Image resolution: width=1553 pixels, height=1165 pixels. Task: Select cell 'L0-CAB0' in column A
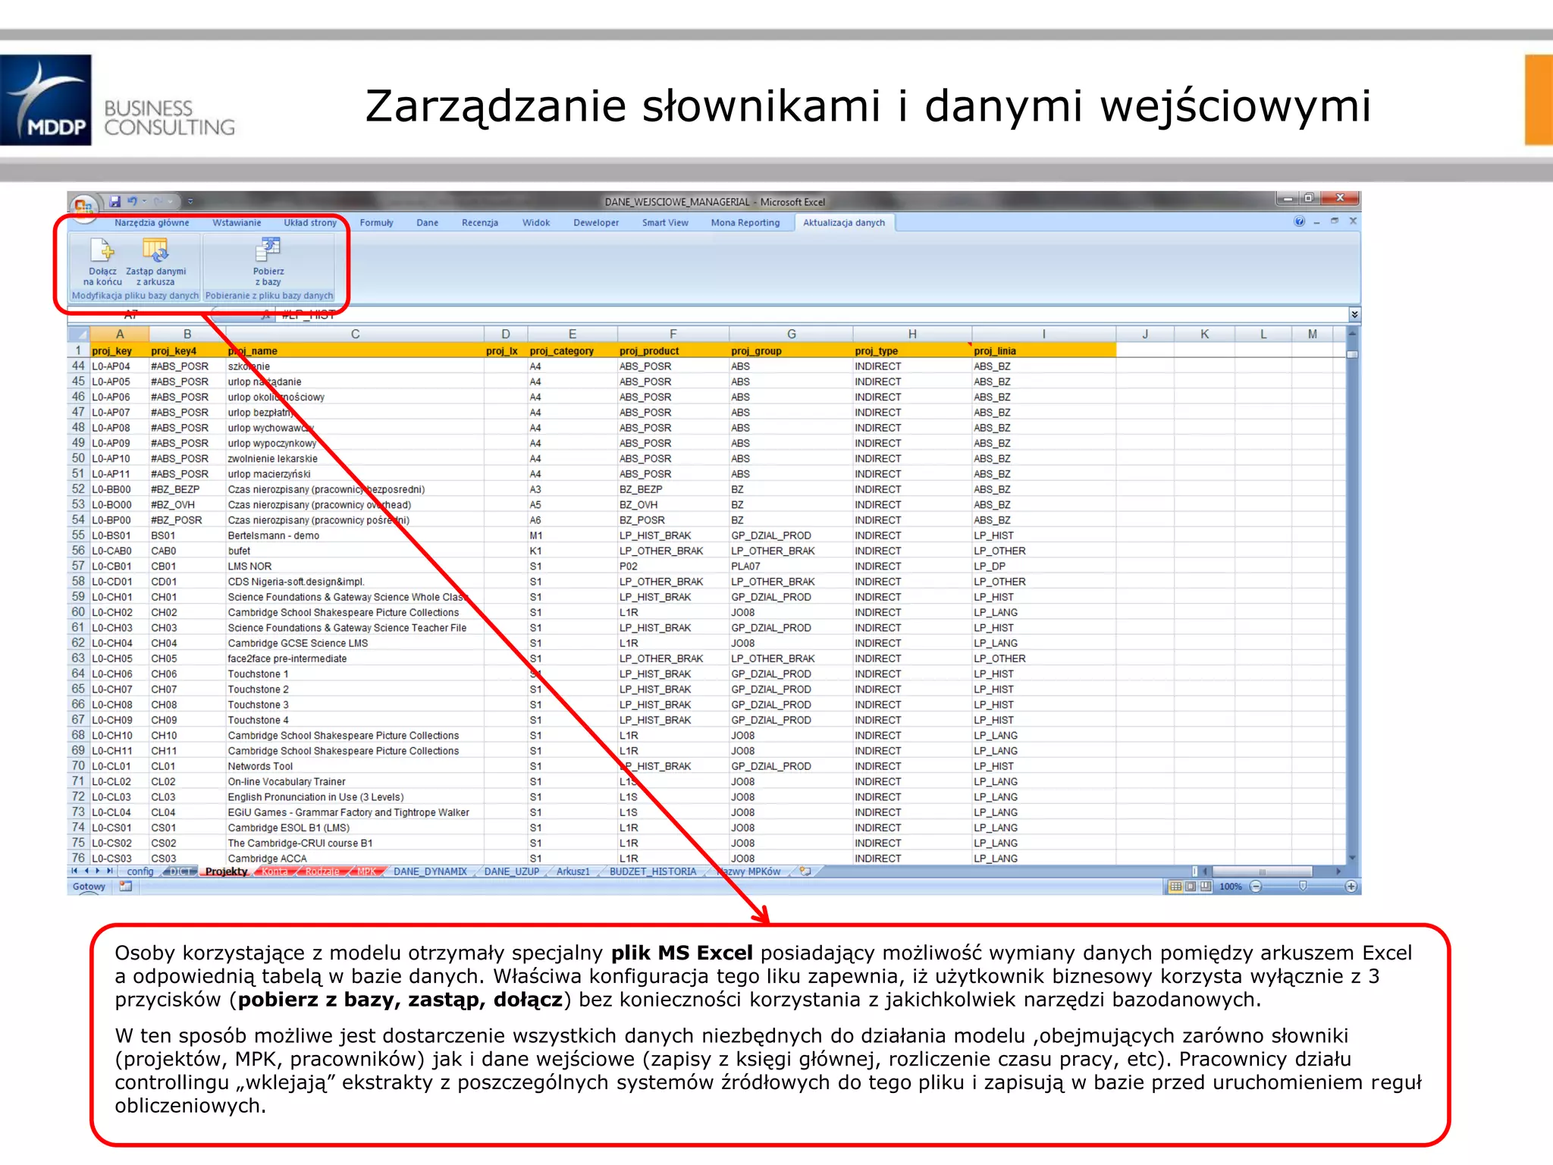[120, 551]
